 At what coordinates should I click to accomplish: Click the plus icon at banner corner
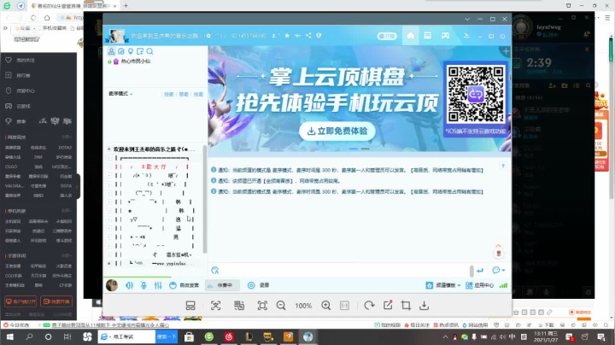coord(506,51)
